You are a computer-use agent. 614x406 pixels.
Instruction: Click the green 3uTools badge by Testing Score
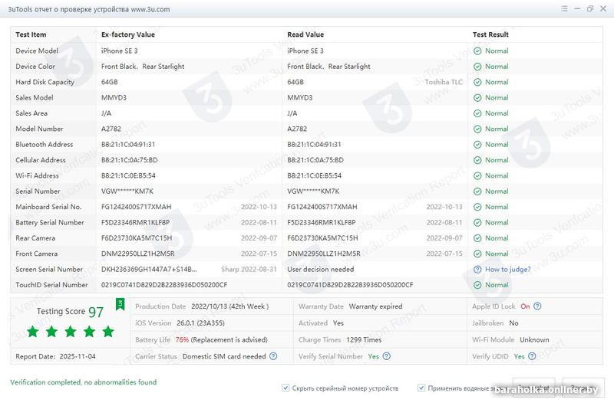point(120,304)
